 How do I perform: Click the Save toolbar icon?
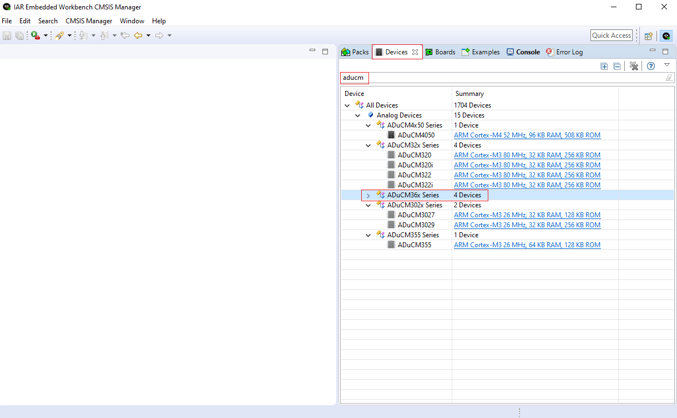7,35
